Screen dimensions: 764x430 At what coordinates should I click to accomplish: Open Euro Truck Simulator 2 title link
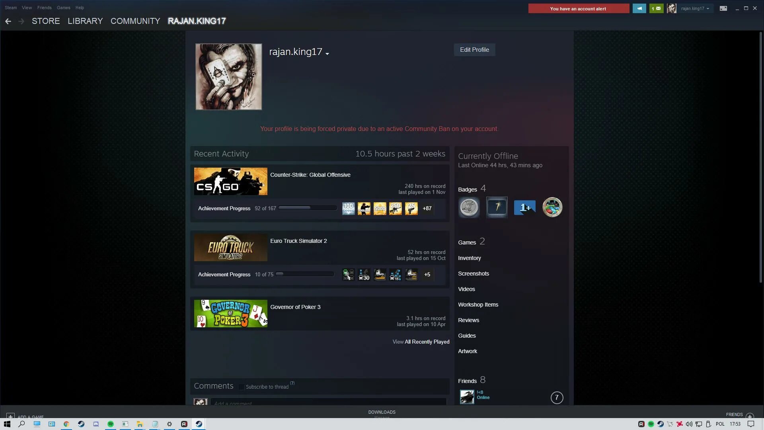coord(298,241)
